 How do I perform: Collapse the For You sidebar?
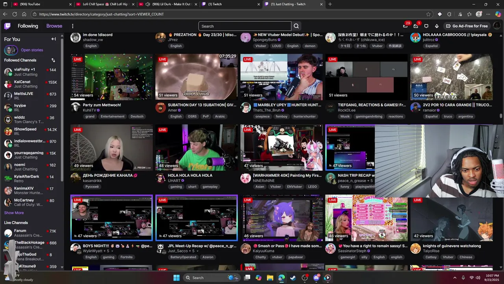(x=54, y=39)
